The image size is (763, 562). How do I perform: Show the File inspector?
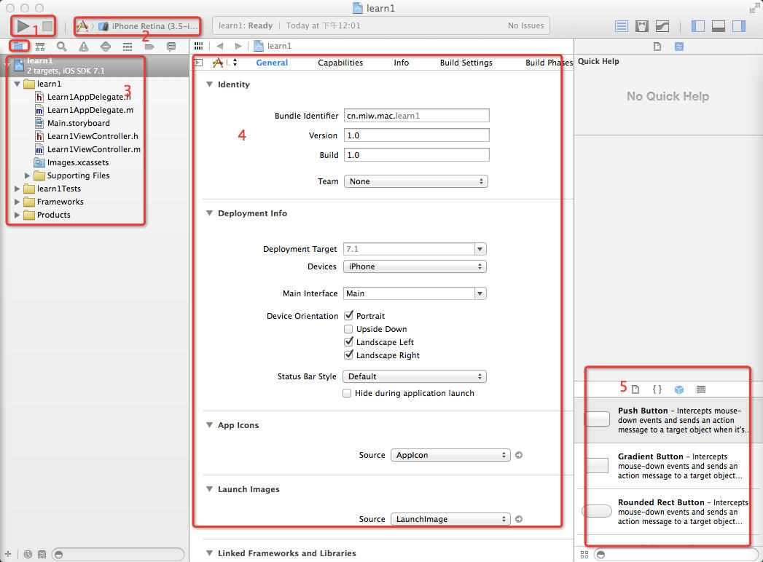[x=657, y=47]
